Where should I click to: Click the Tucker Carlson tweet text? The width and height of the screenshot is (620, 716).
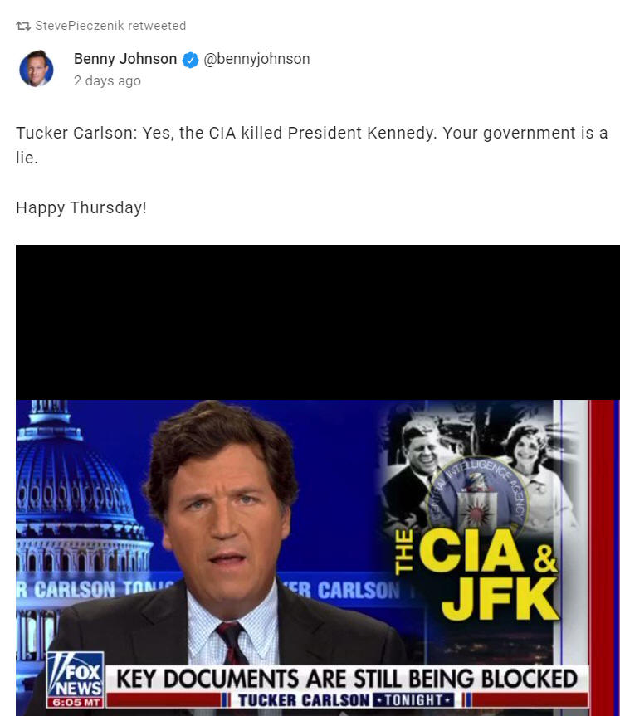pos(311,145)
